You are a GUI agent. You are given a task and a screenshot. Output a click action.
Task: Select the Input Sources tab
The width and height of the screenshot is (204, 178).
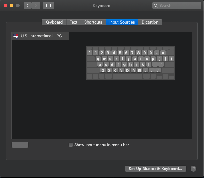(122, 22)
